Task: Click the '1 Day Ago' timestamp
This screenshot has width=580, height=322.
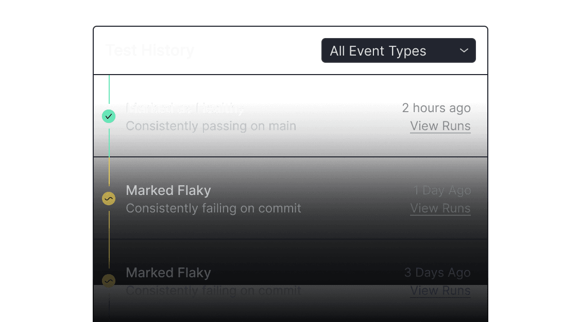Action: tap(442, 190)
